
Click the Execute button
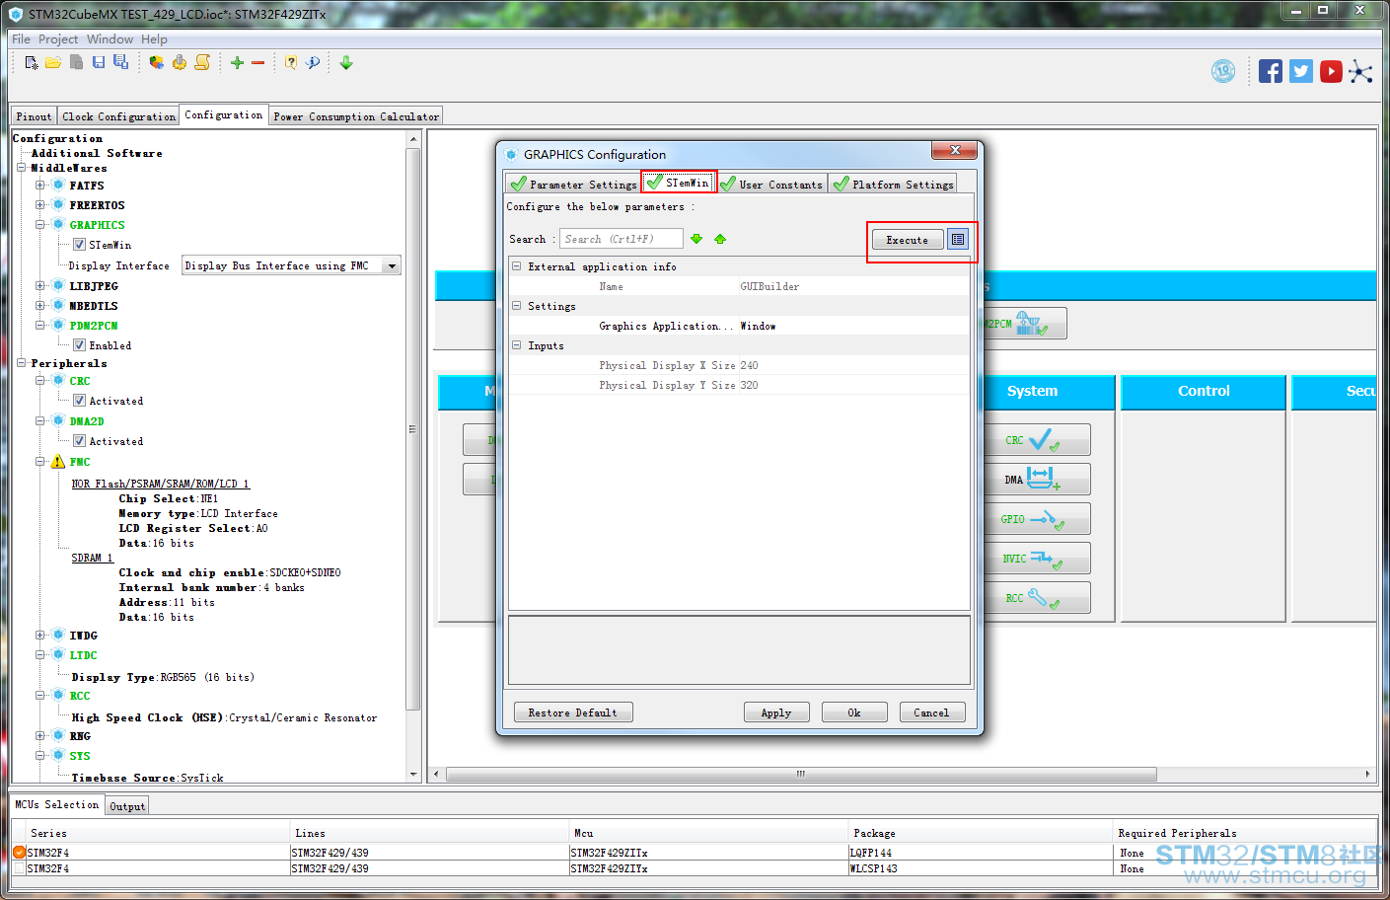[x=908, y=240]
